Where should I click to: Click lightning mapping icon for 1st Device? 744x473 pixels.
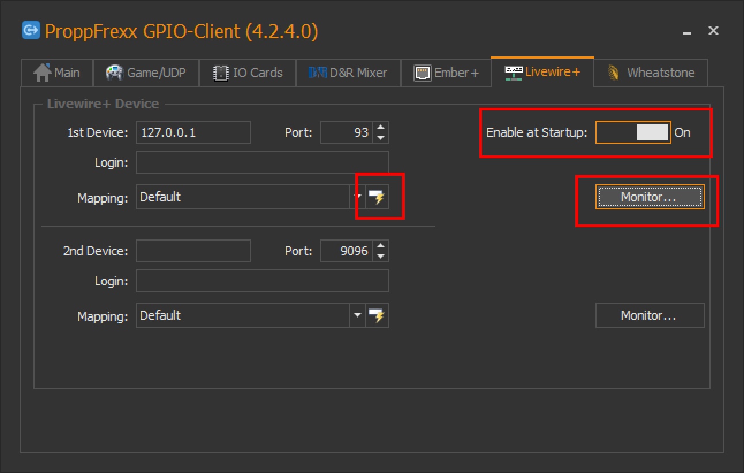click(377, 197)
